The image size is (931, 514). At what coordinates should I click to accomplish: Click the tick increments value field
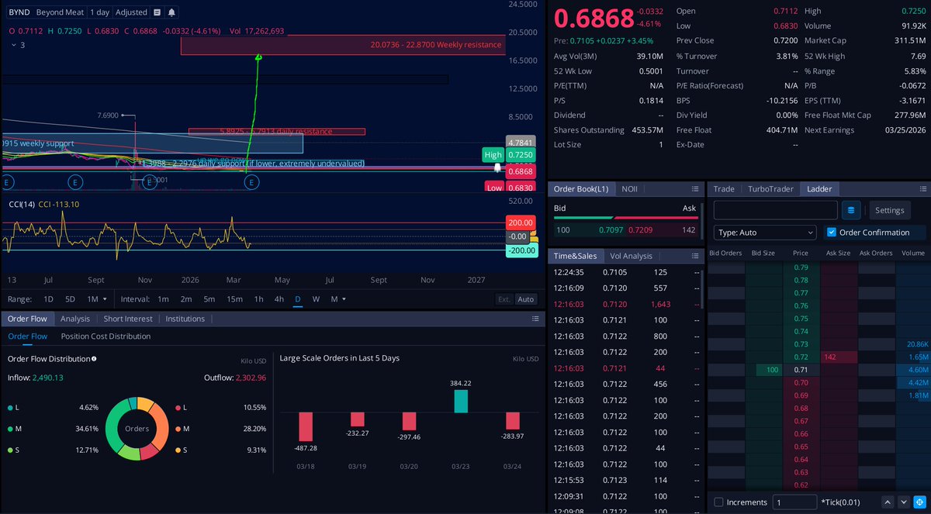[x=794, y=502]
